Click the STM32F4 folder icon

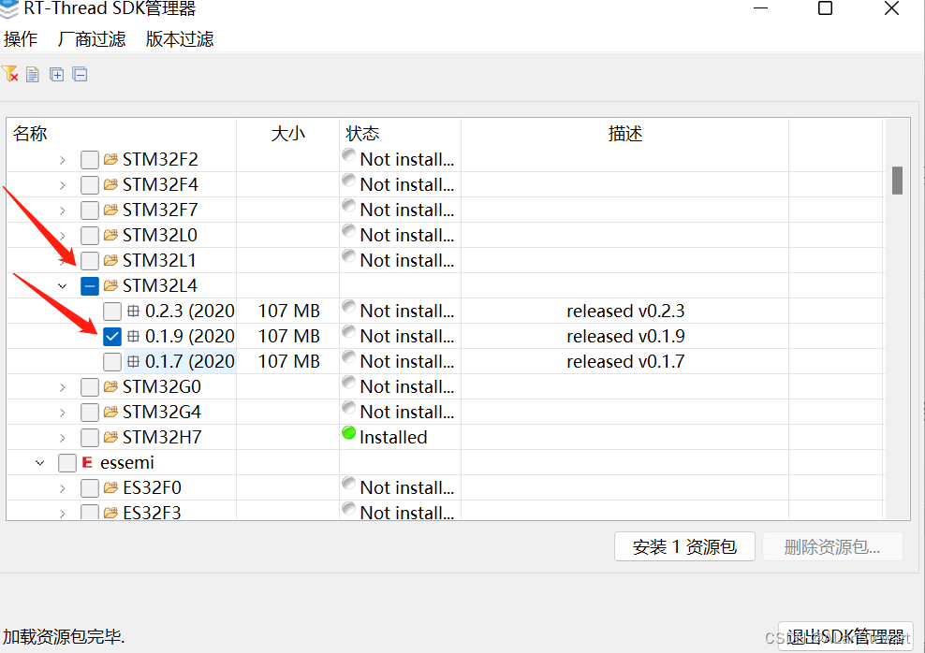(x=110, y=184)
